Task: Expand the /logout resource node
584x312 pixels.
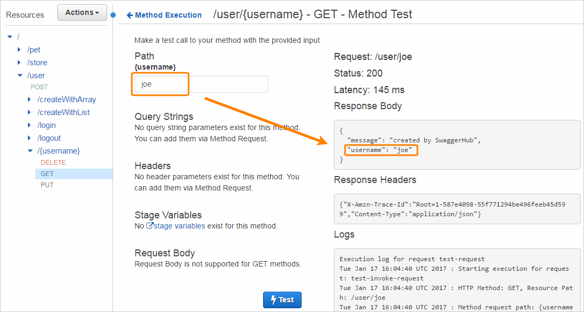Action: pyautogui.click(x=29, y=138)
